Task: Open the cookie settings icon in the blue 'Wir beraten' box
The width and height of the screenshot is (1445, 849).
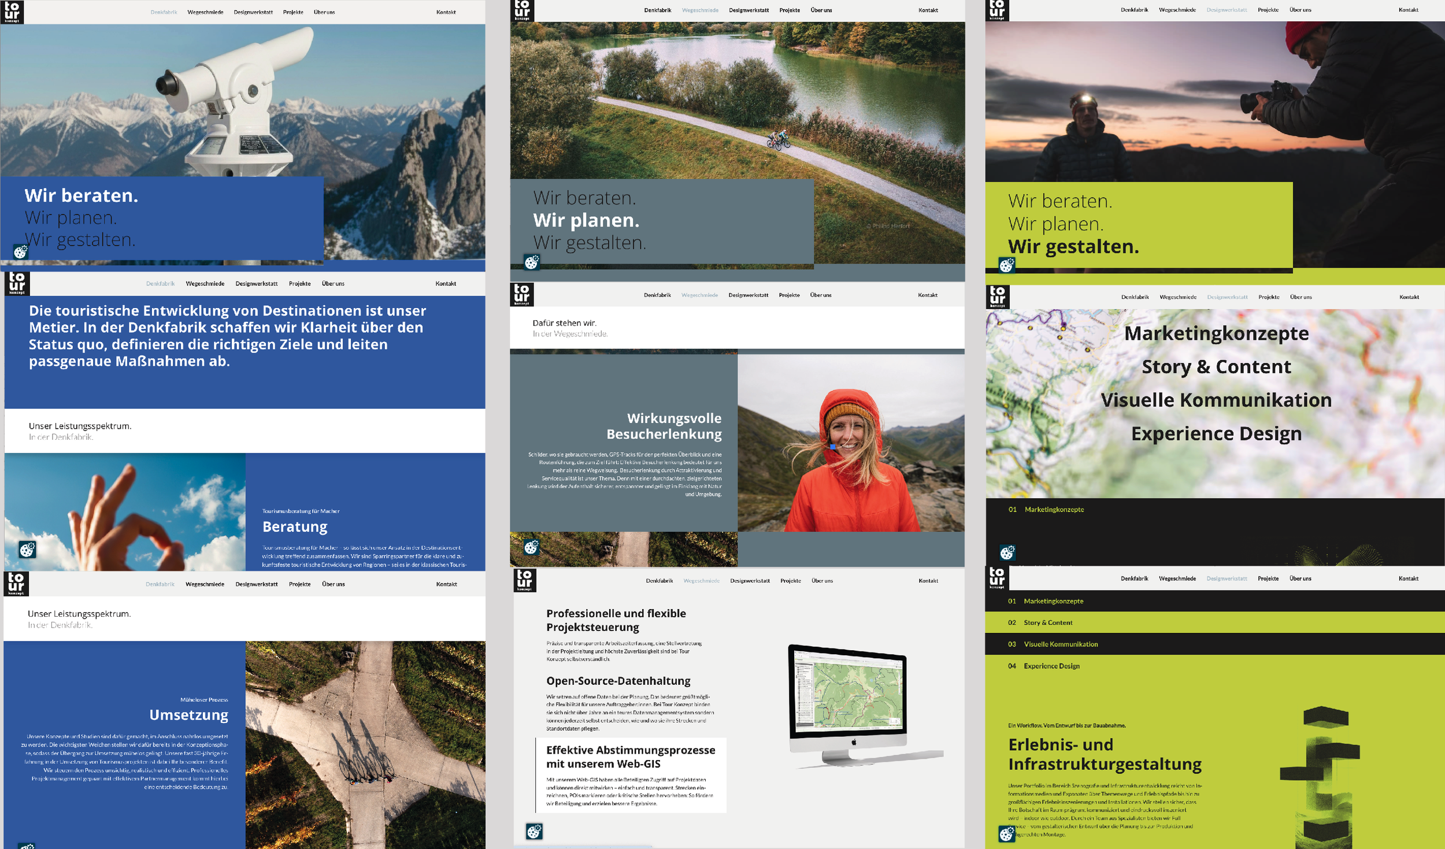Action: click(21, 252)
